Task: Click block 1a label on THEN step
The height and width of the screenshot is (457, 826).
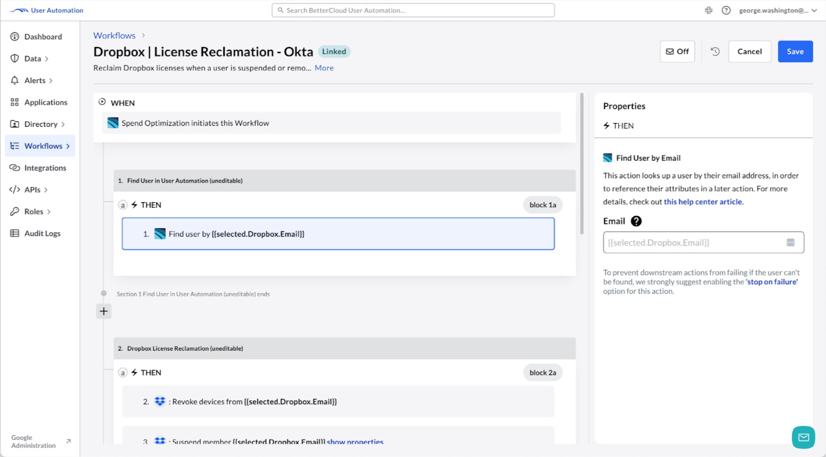Action: click(x=543, y=204)
